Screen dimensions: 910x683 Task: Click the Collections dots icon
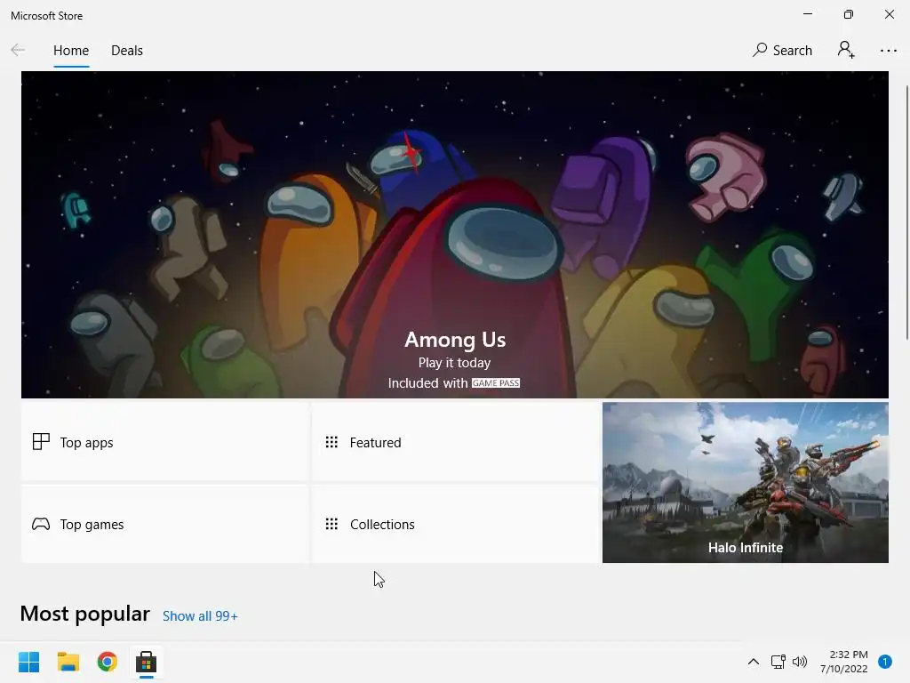click(331, 525)
